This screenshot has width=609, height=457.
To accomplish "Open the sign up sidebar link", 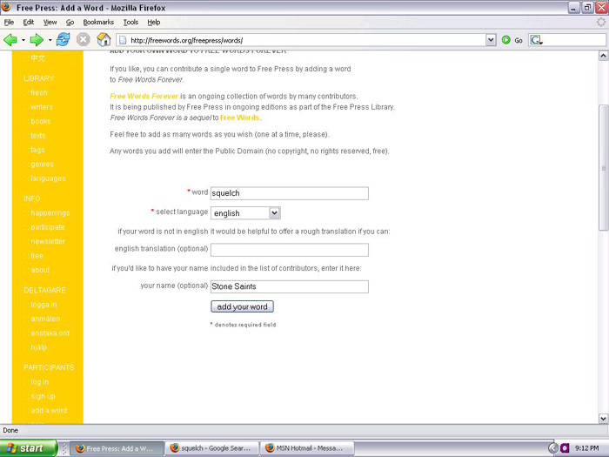I will coord(43,396).
